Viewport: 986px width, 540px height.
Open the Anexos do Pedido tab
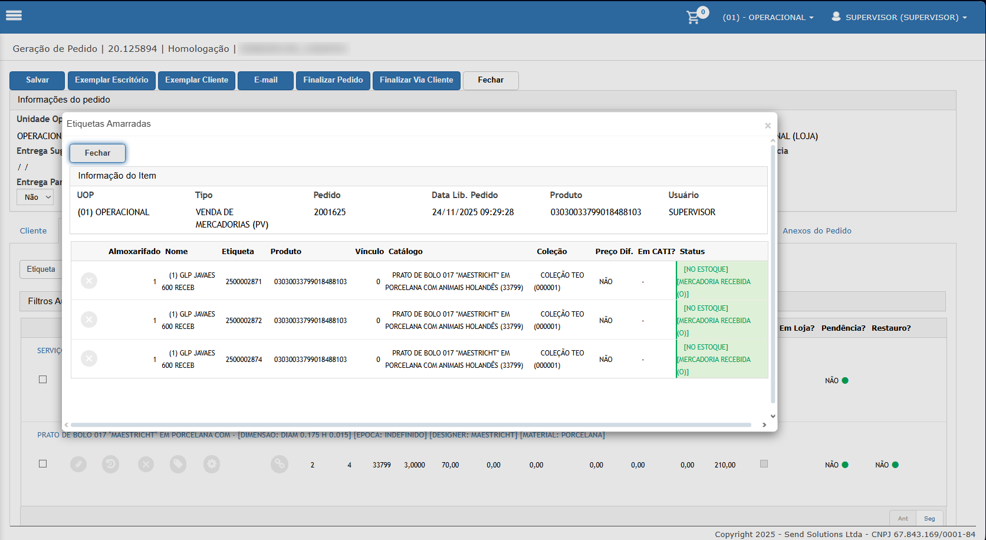(817, 231)
